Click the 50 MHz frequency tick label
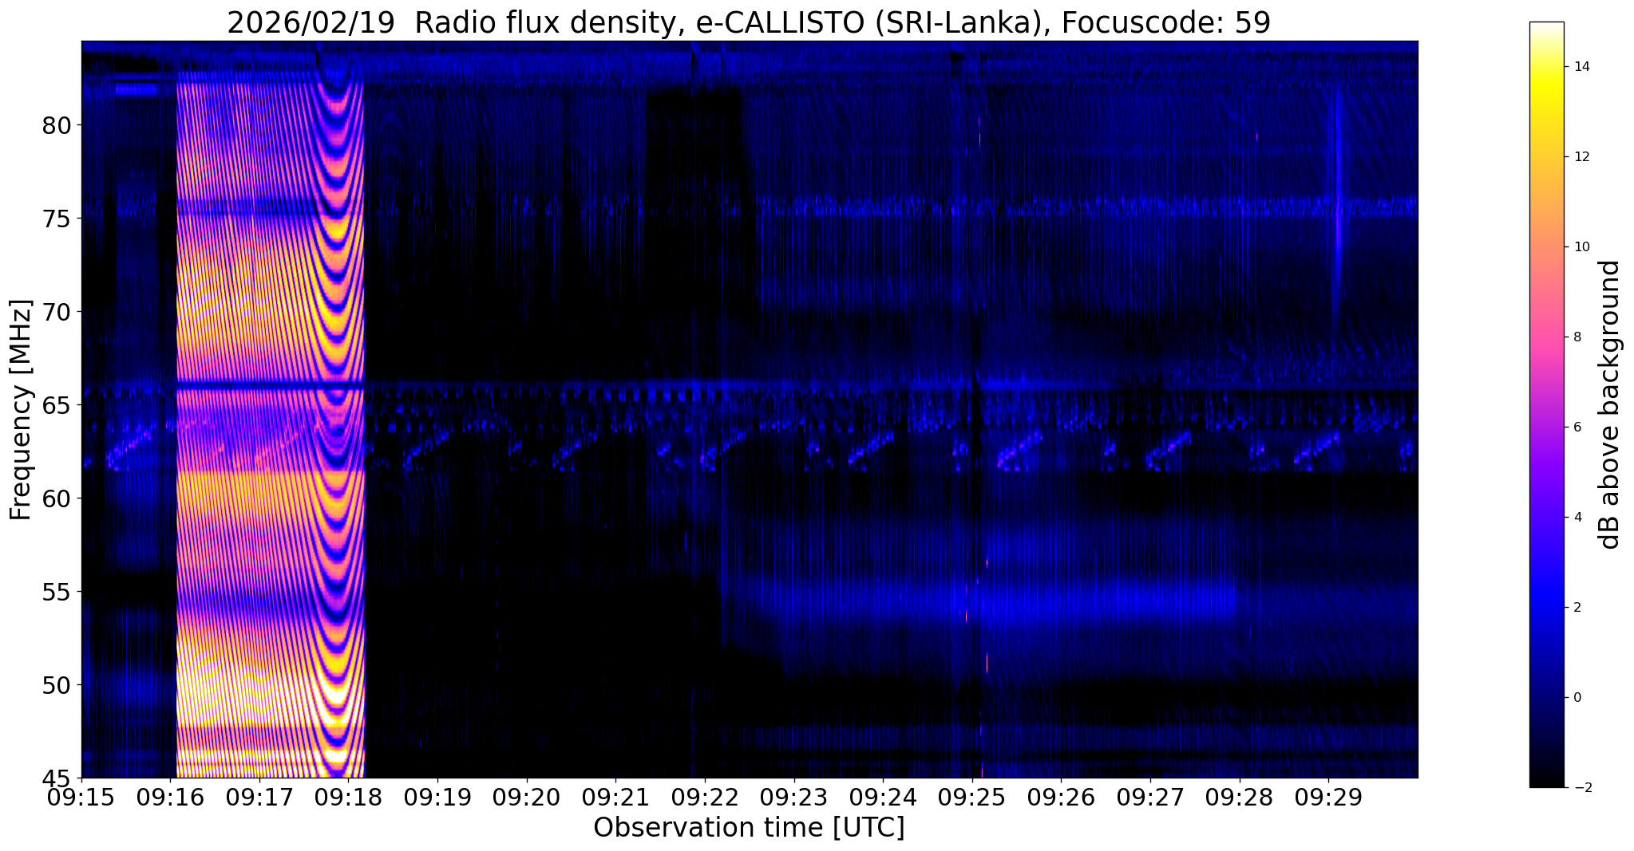The height and width of the screenshot is (851, 1634). point(56,685)
